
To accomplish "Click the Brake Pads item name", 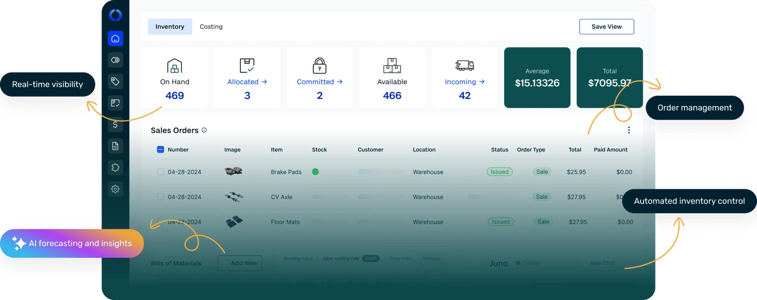I will tap(286, 172).
